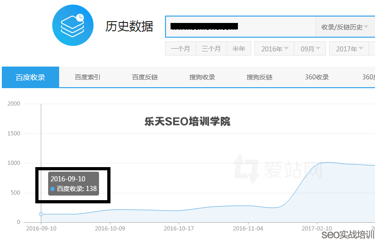
Task: Expand the 2017年 end year dropdown
Action: pos(349,49)
